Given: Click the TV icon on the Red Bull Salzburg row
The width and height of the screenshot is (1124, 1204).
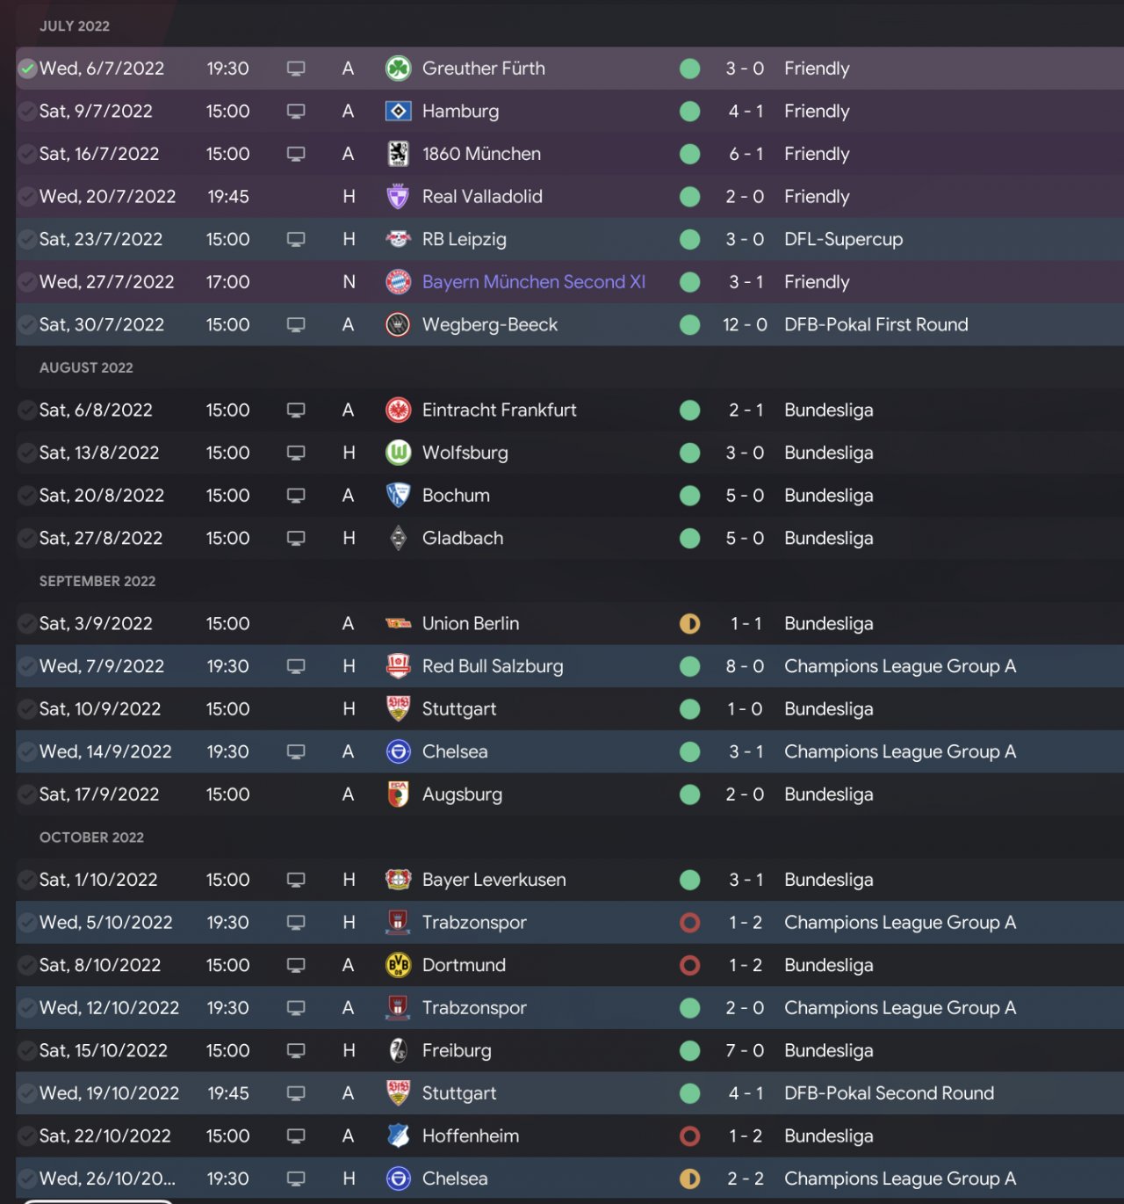Looking at the screenshot, I should (296, 667).
